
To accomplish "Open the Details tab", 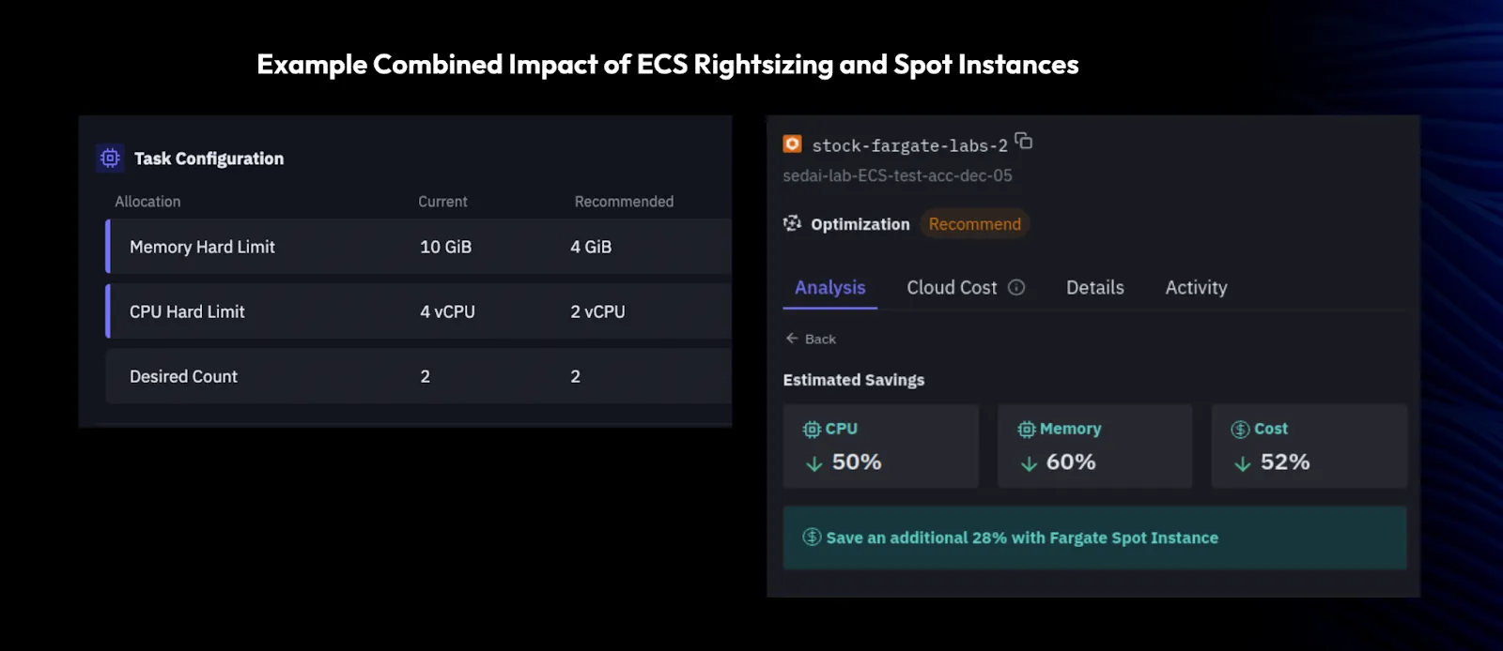I will click(x=1095, y=288).
